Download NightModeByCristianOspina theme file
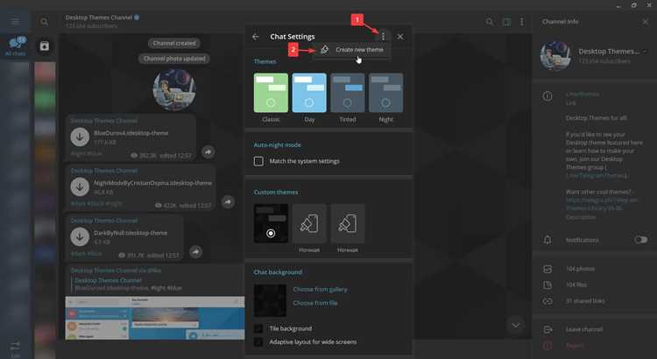The width and height of the screenshot is (657, 359). point(80,187)
